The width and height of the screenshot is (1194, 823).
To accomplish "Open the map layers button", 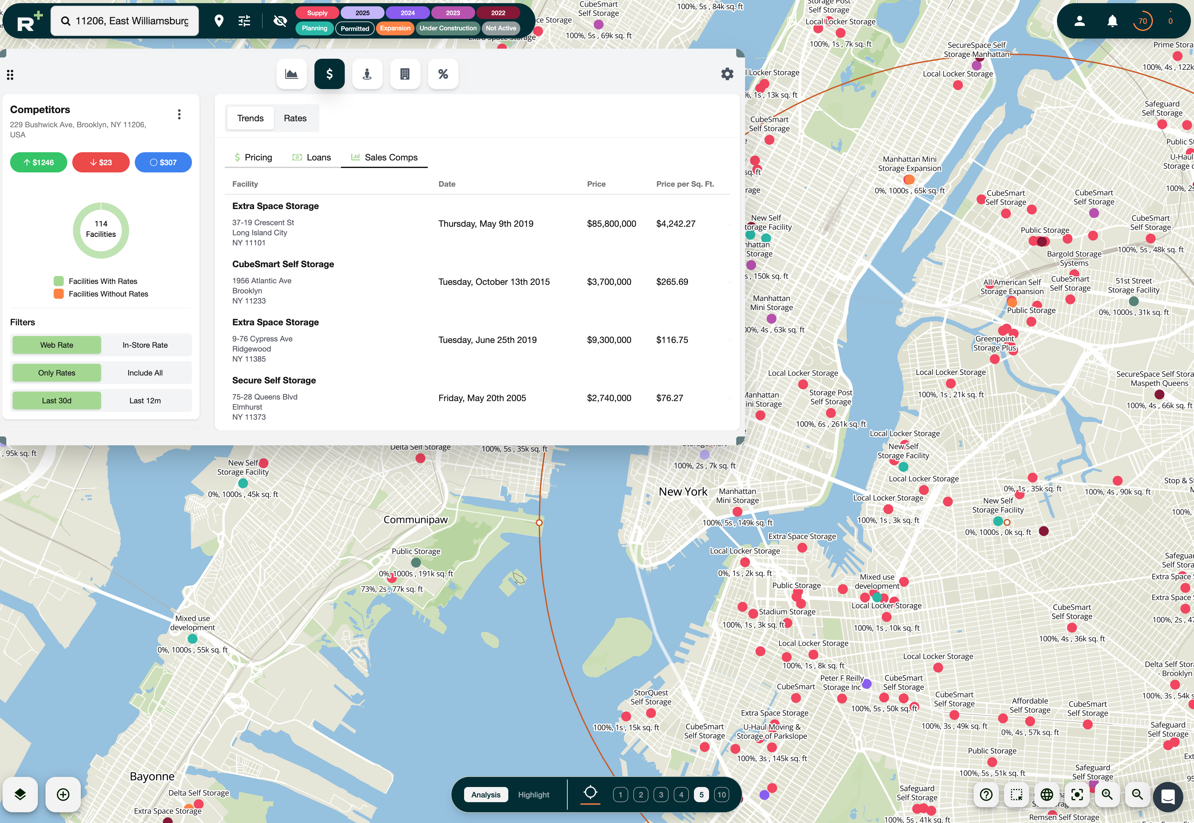I will click(20, 794).
